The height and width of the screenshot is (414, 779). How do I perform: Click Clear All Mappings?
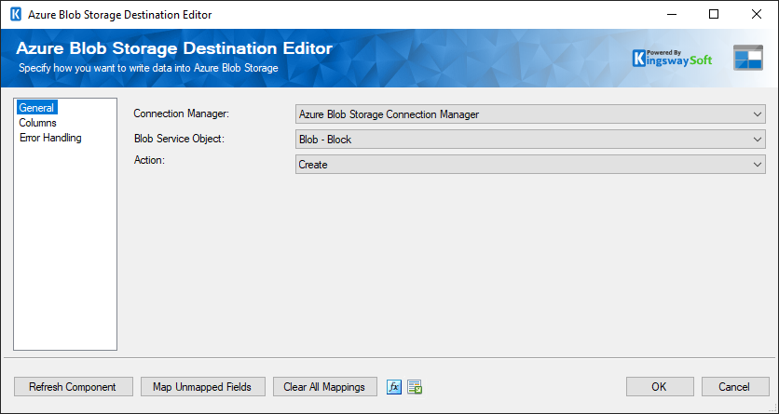(324, 387)
